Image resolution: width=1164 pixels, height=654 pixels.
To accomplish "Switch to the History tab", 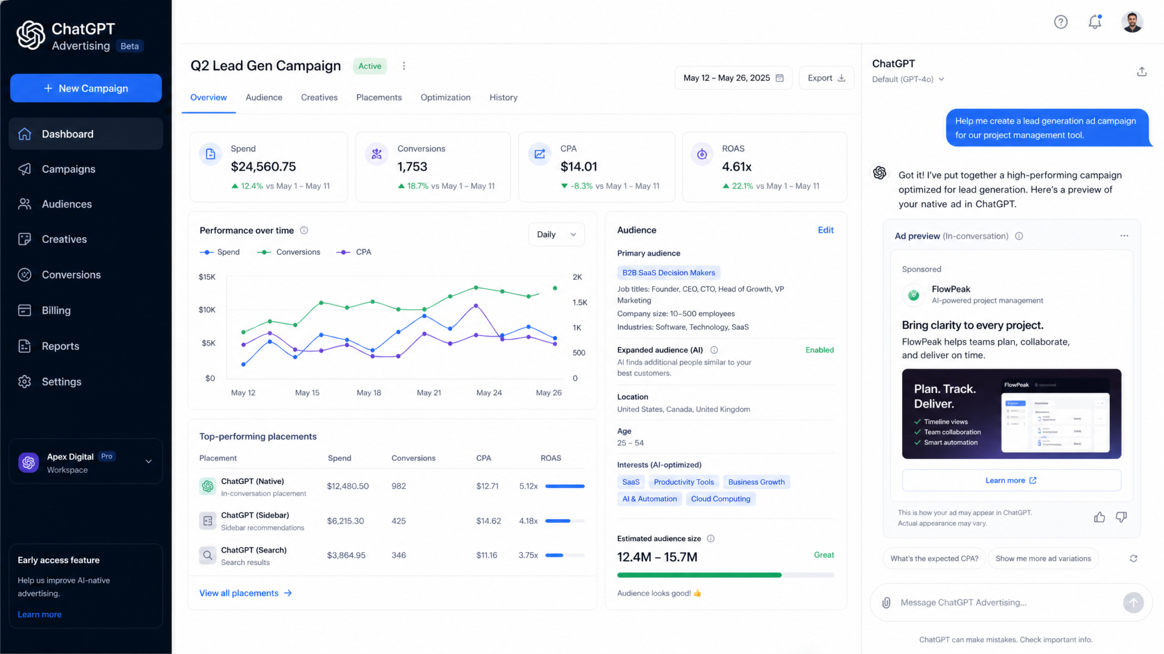I will pos(503,98).
